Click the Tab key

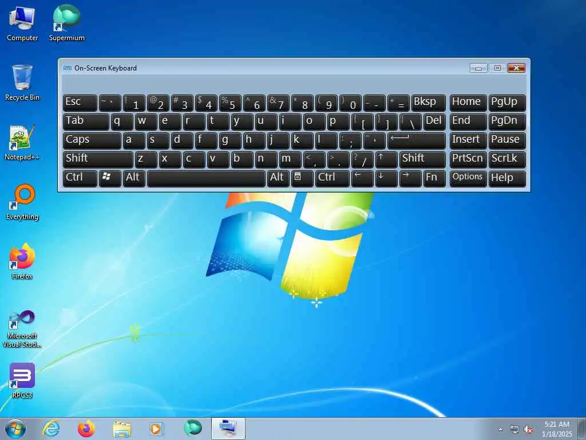[86, 122]
